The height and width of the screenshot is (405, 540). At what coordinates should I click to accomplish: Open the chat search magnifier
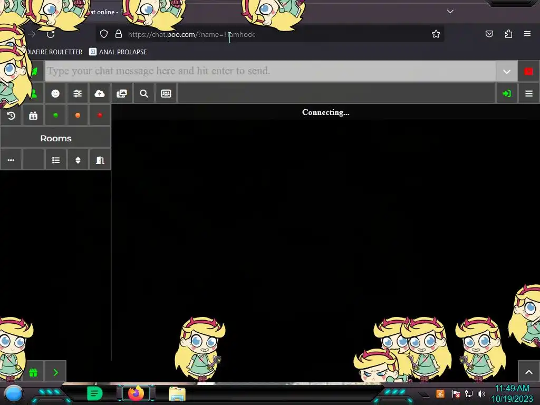click(x=144, y=94)
